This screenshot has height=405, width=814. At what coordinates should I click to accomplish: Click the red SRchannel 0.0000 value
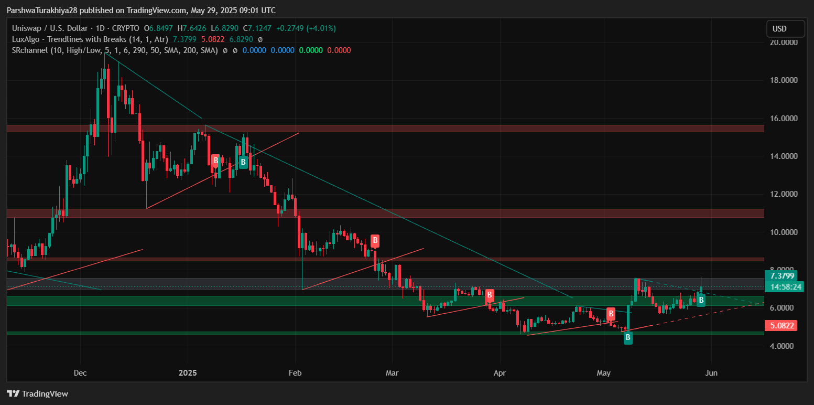tap(339, 50)
